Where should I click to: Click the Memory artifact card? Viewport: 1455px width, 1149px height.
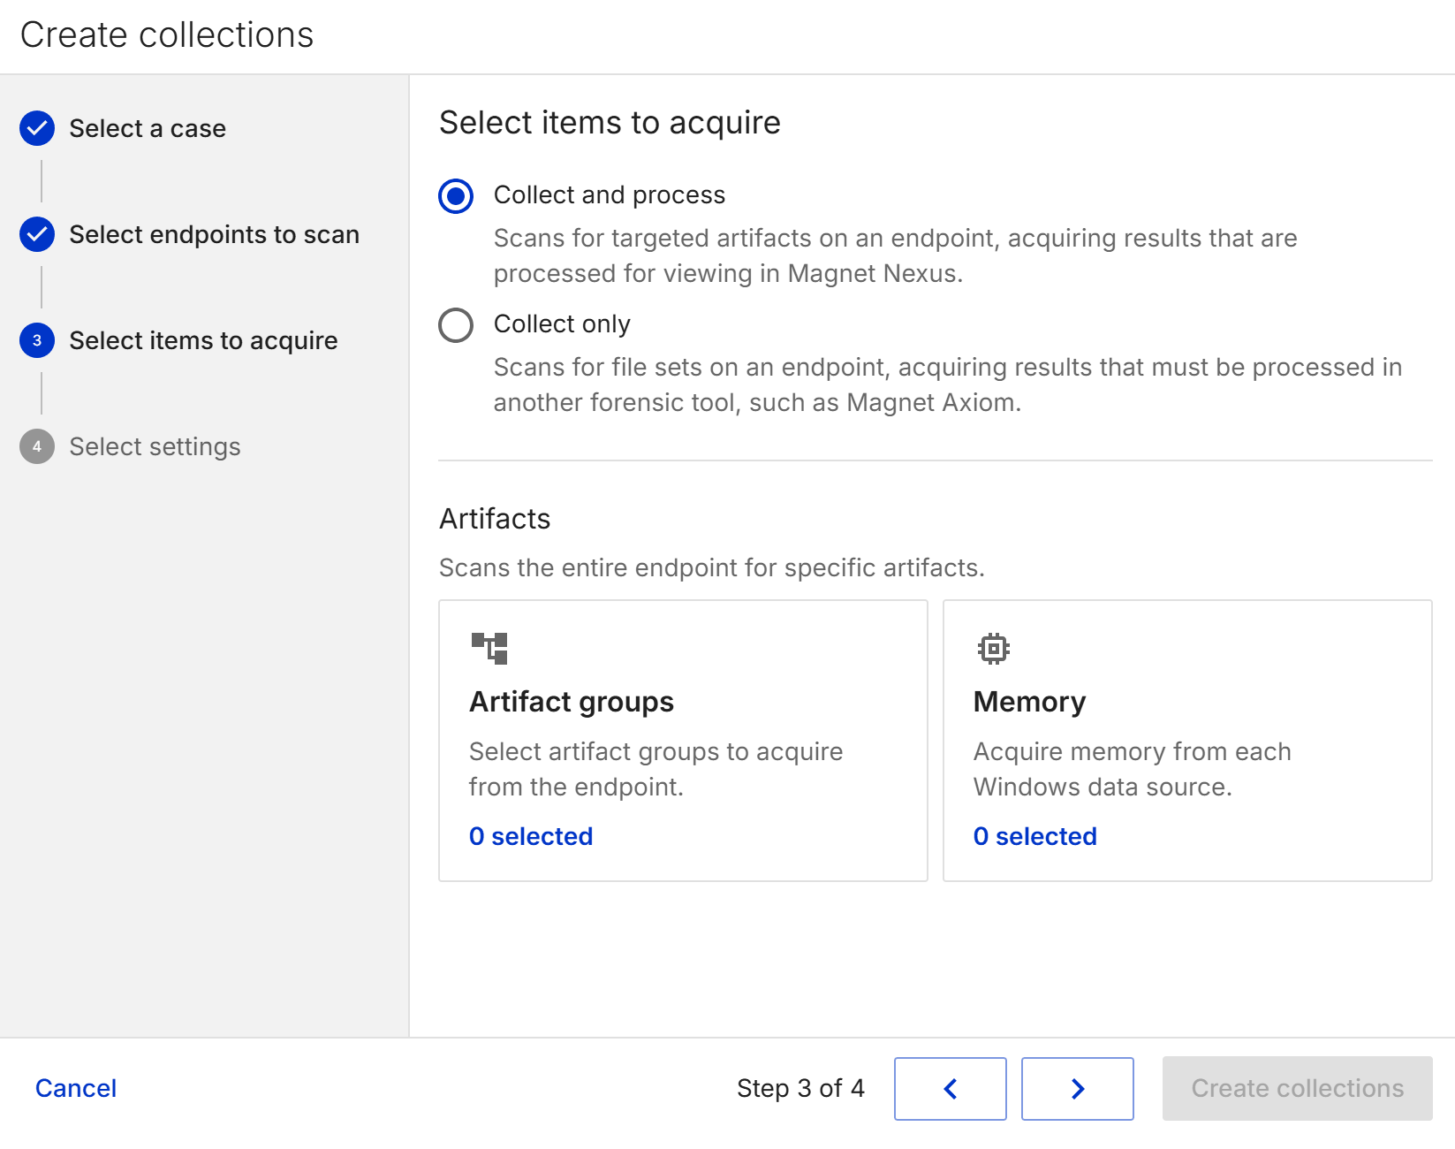click(x=1187, y=741)
